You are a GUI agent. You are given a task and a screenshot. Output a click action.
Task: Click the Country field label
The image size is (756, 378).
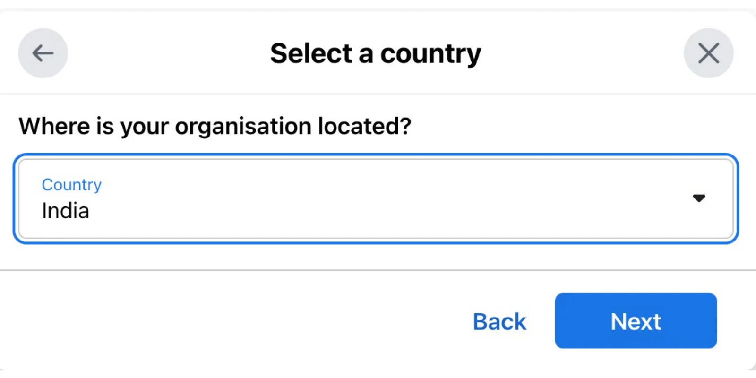pos(72,185)
